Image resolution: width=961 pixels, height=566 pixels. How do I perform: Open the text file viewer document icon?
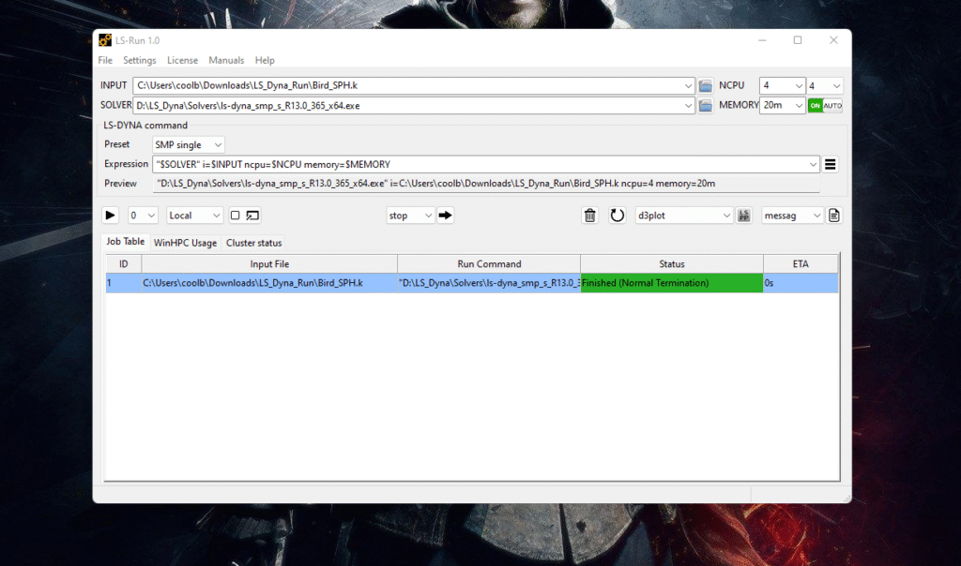pyautogui.click(x=834, y=216)
